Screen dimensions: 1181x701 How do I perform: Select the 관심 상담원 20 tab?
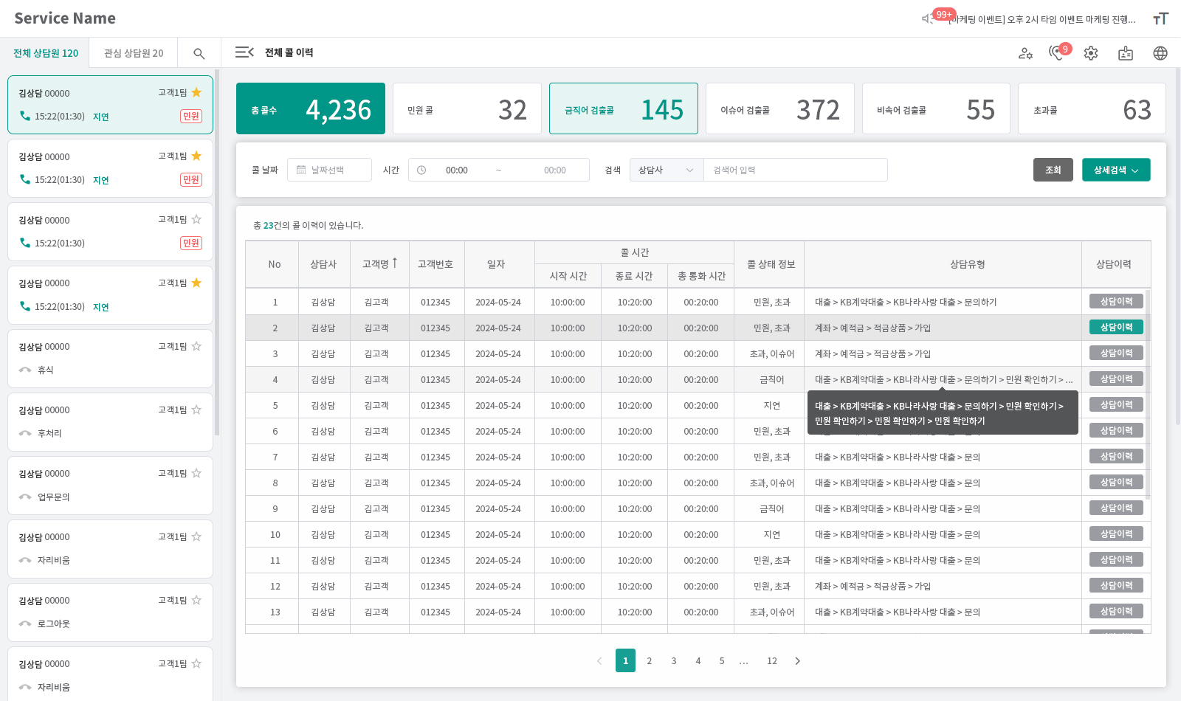134,53
